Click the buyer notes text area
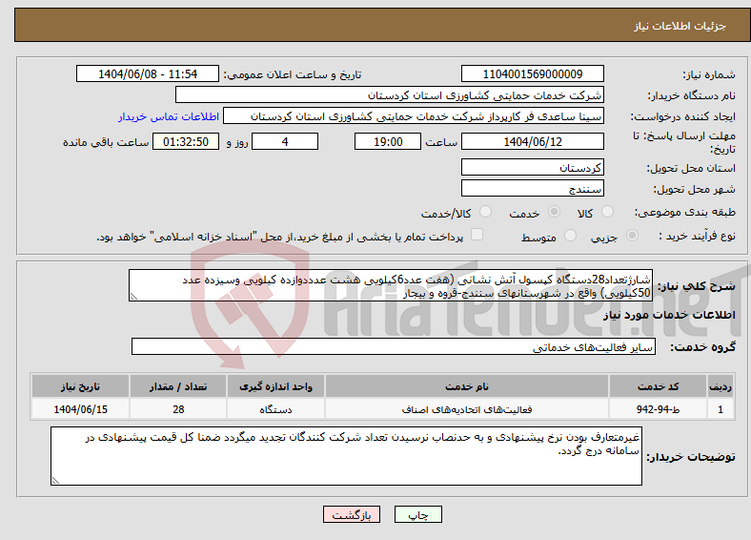This screenshot has width=751, height=540. (346, 456)
